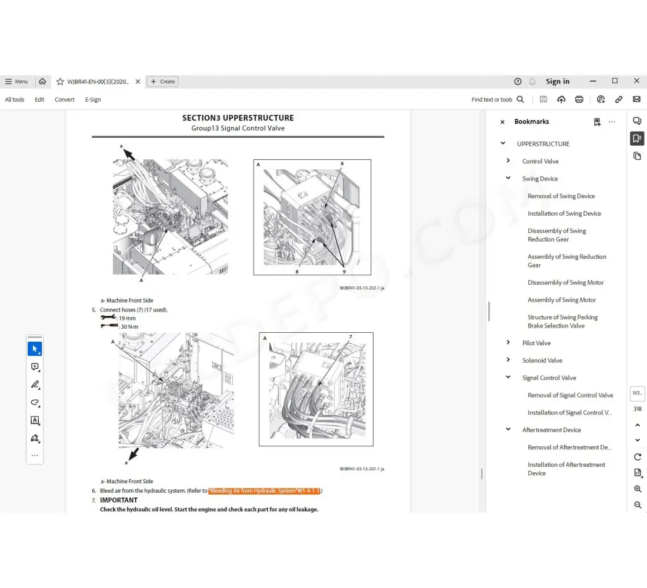Copy share link using link icon
The height and width of the screenshot is (588, 647).
tap(619, 99)
